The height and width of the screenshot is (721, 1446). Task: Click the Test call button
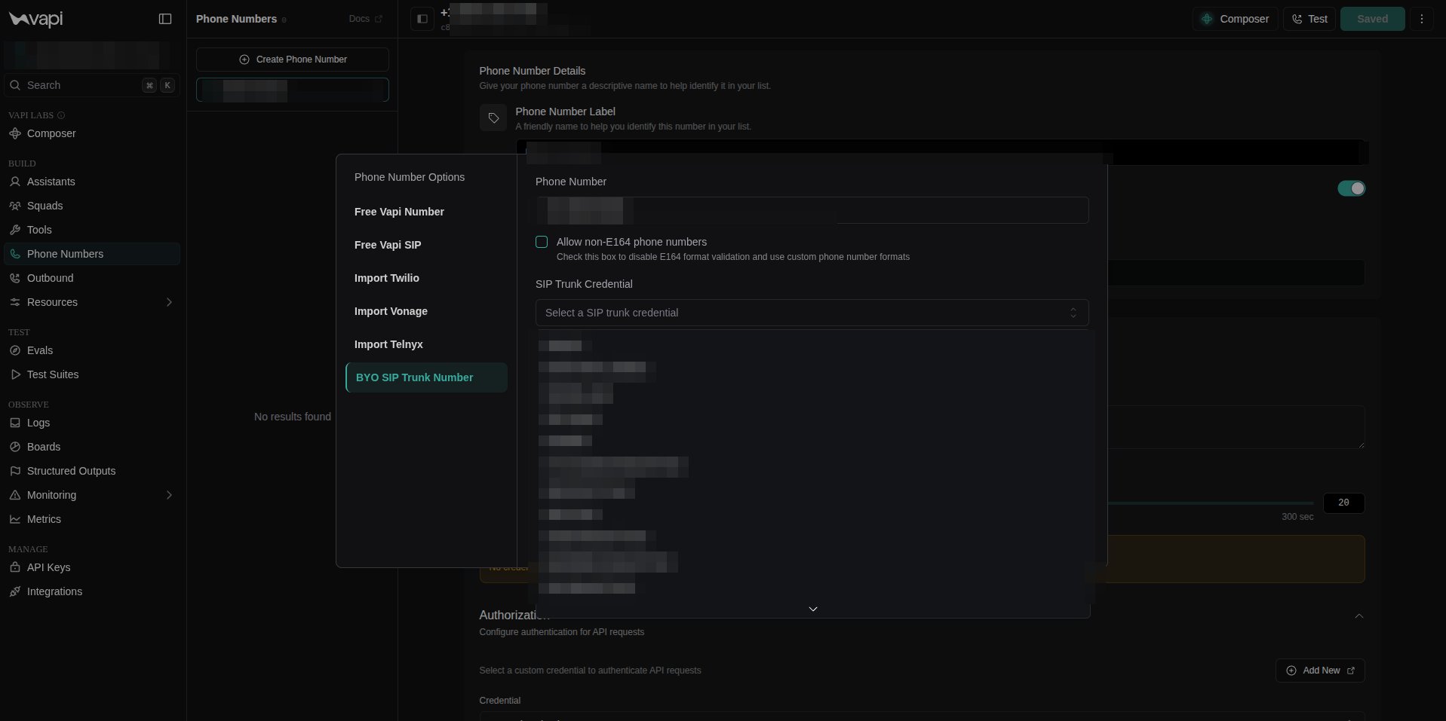click(1309, 19)
